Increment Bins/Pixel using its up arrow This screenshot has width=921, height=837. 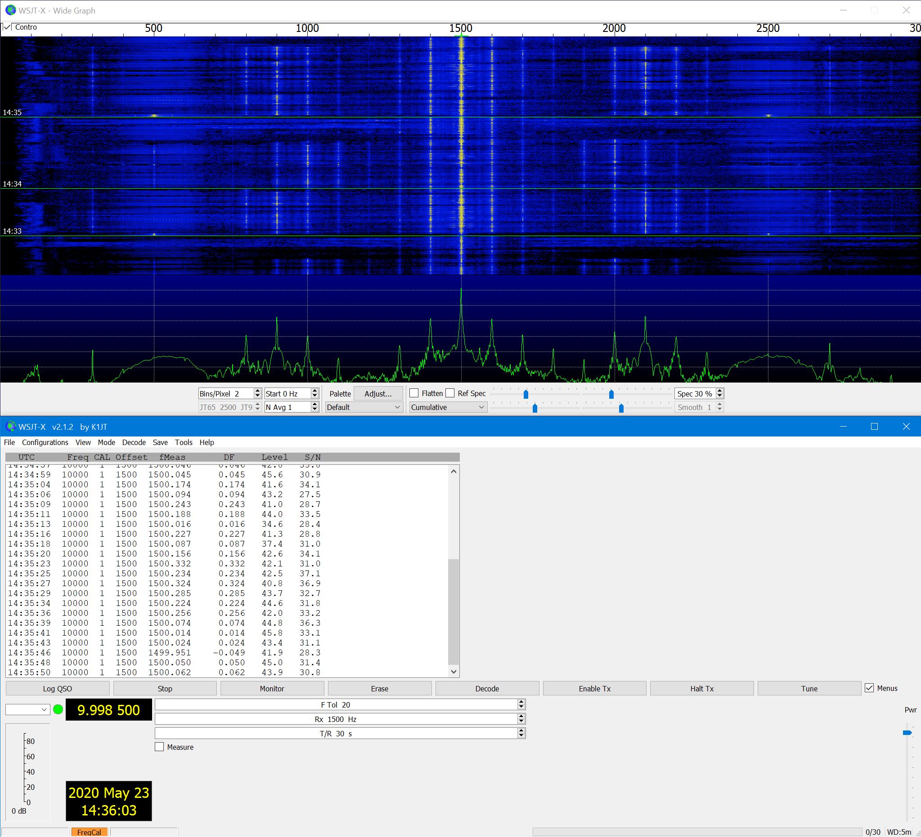click(257, 391)
